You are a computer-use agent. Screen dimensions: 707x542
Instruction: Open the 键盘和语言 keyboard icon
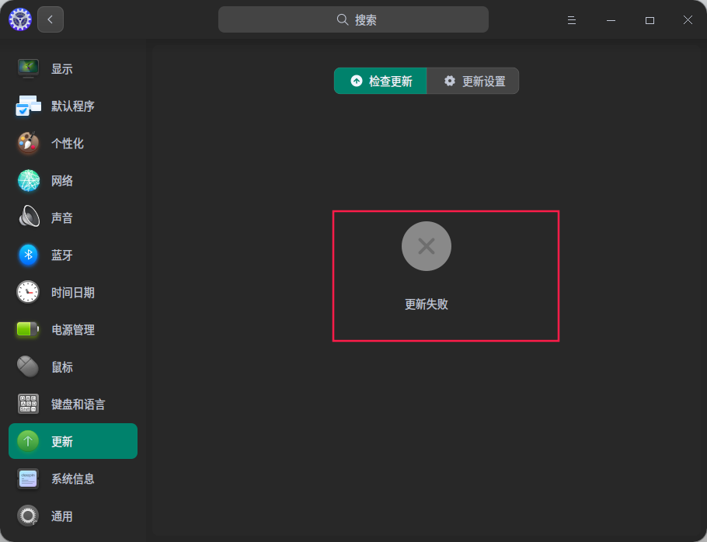coord(28,404)
